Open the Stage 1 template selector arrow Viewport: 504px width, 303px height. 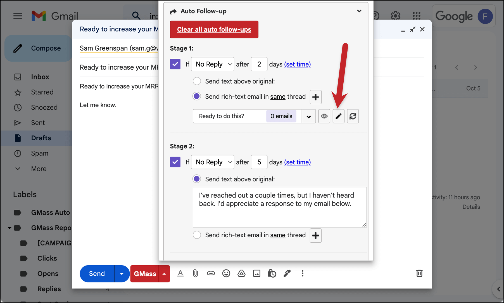[x=309, y=116]
